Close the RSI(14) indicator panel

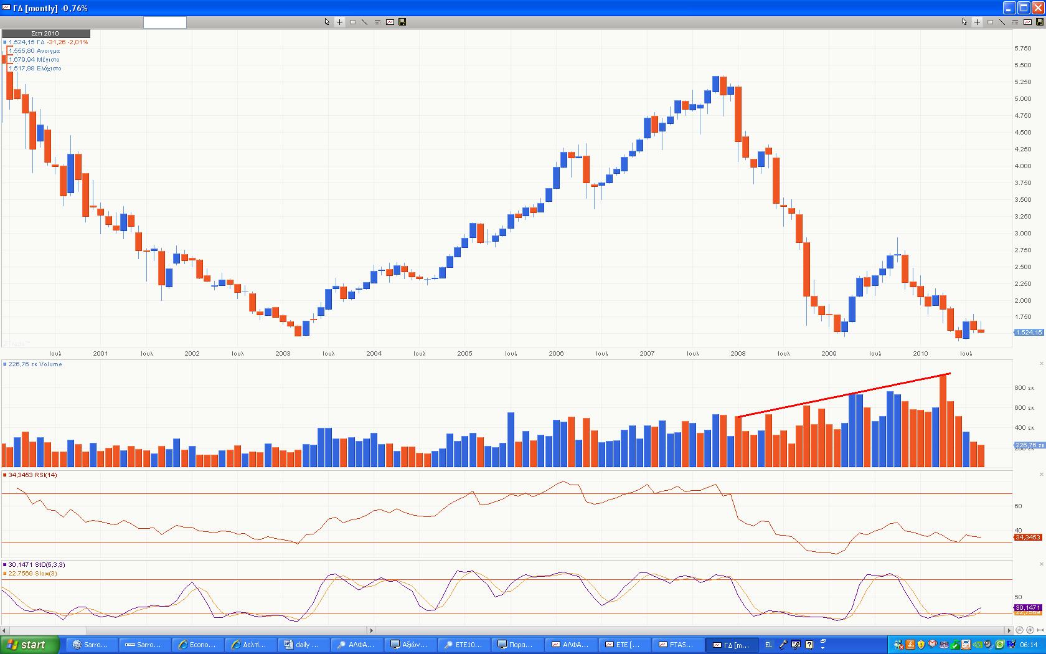pos(1041,475)
